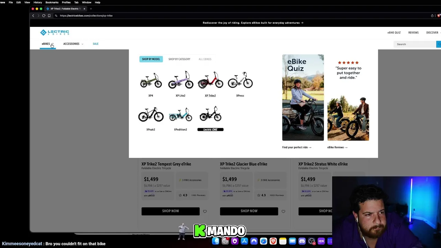
Task: Bookmark this page via the bookmark icon
Action: click(x=49, y=15)
